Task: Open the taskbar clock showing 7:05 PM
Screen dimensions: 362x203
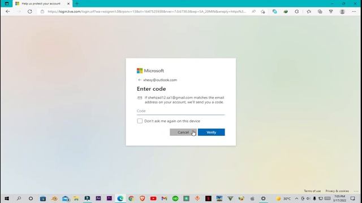Action: [x=339, y=198]
